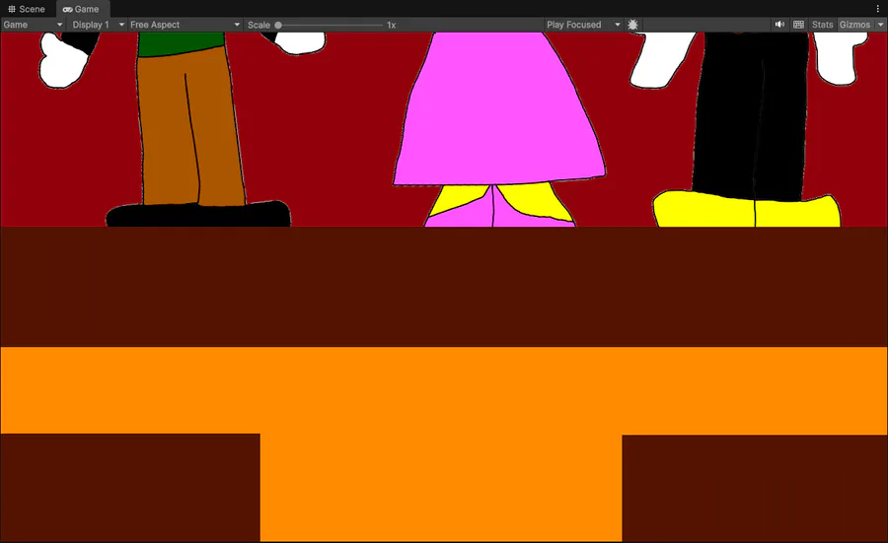Select the Game tab
This screenshot has height=543, width=888.
coord(81,9)
